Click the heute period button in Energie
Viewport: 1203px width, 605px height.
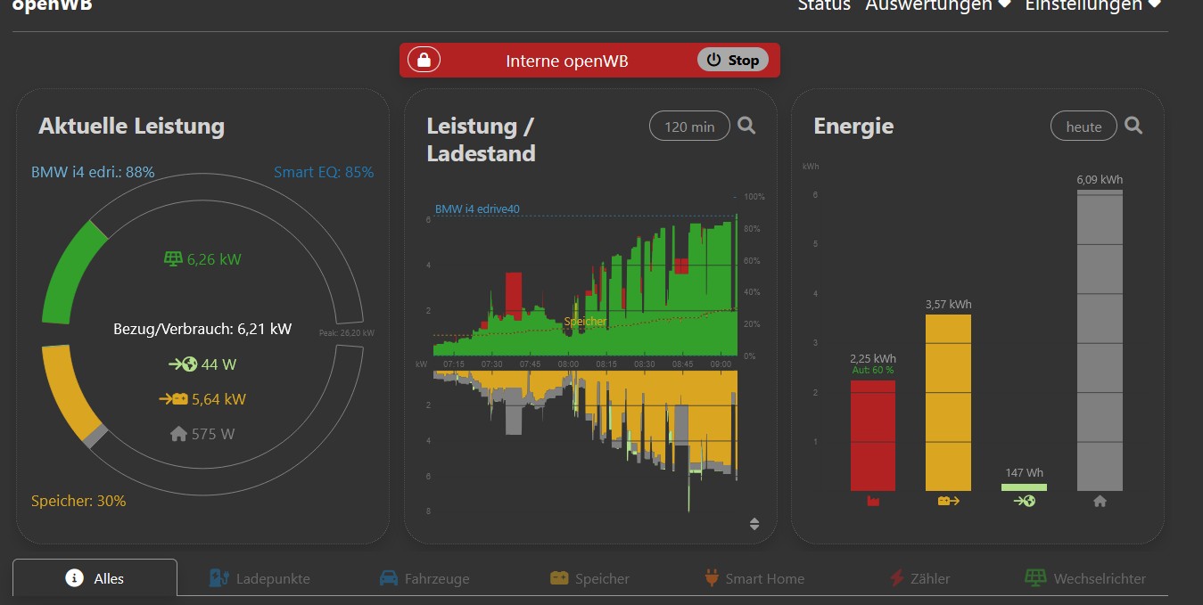click(1084, 127)
